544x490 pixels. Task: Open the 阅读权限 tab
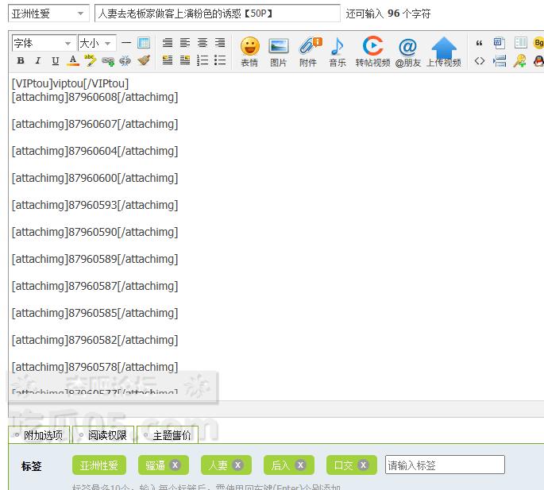point(103,435)
